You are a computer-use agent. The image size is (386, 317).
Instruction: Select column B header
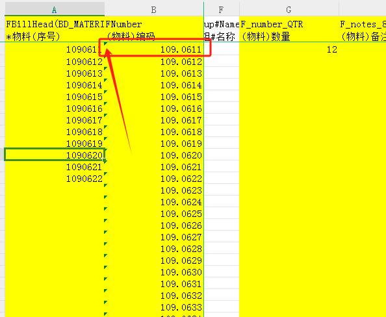coord(154,10)
